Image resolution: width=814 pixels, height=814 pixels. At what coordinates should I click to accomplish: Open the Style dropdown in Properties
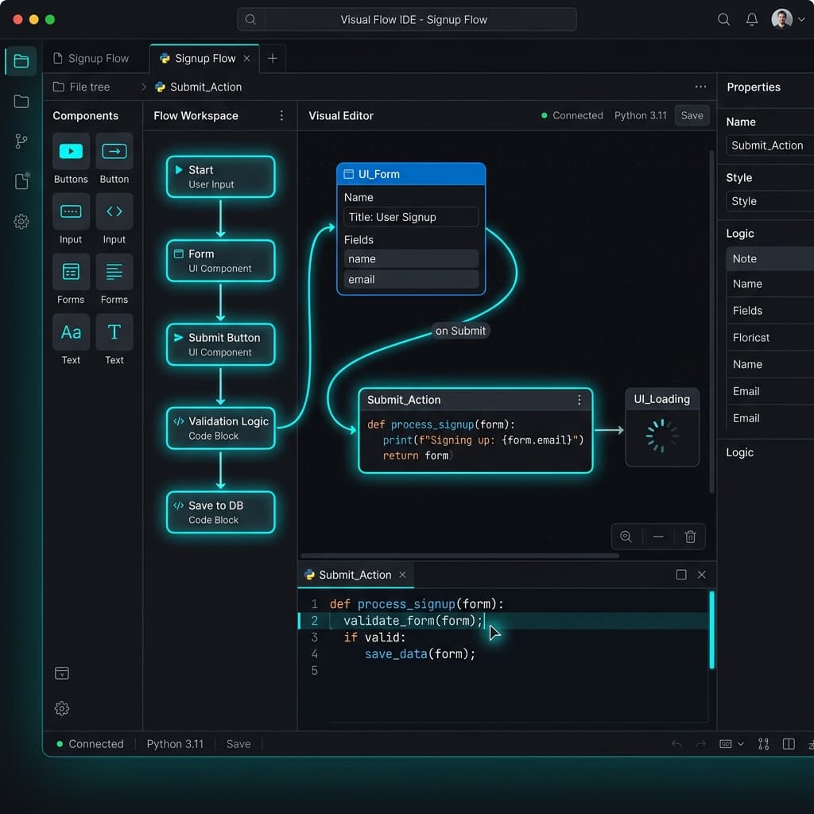point(769,201)
